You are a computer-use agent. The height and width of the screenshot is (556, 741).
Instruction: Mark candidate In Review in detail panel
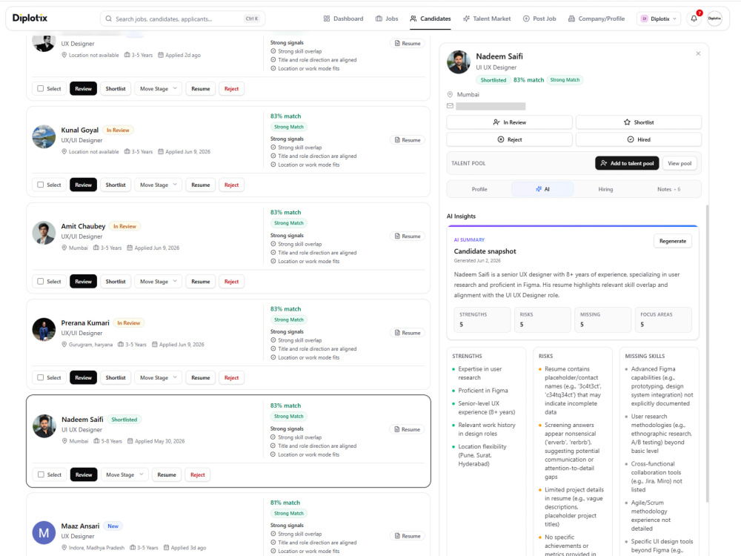coord(510,122)
